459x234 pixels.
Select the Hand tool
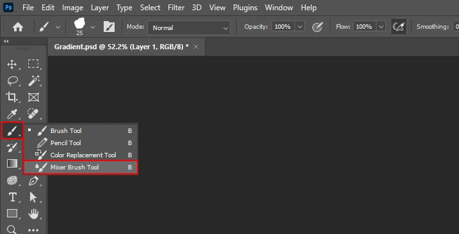point(33,214)
